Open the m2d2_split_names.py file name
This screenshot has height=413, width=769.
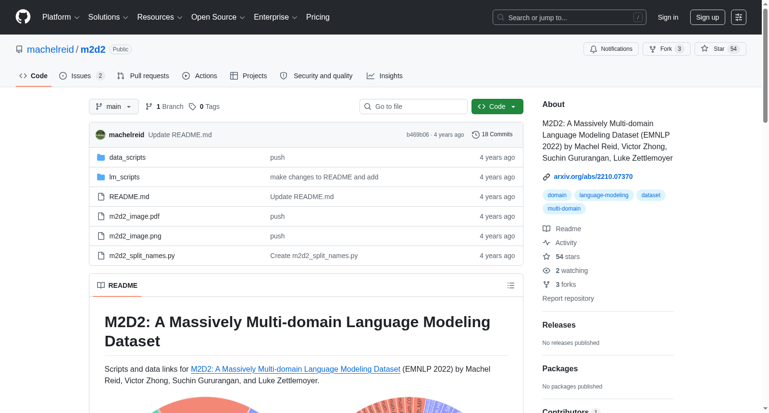tap(142, 256)
